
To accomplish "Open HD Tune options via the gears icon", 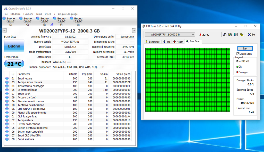I will click(242, 35).
